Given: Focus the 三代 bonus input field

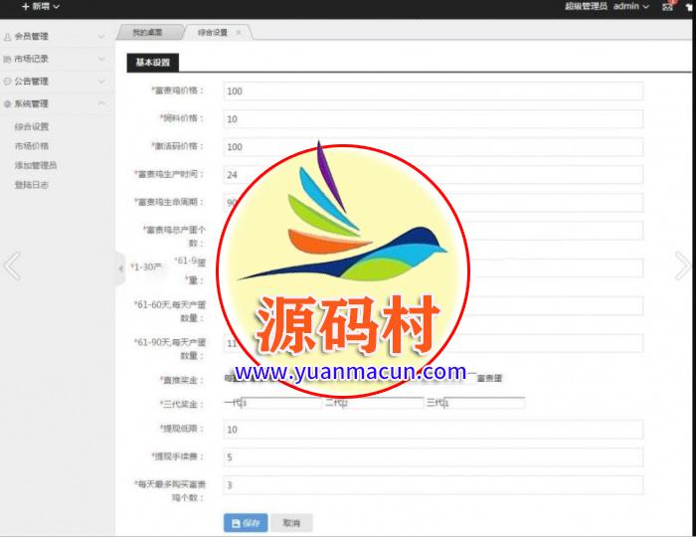Looking at the screenshot, I should pyautogui.click(x=485, y=403).
